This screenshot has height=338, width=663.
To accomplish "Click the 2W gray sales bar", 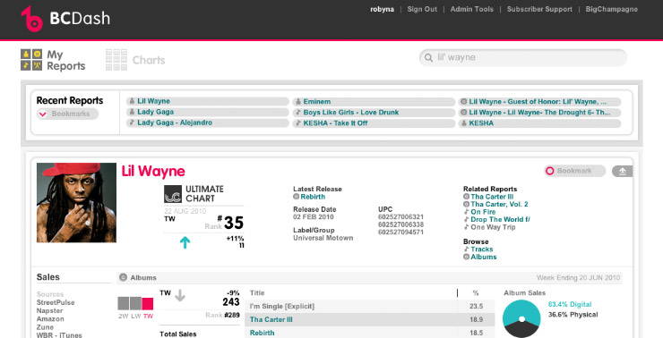I will point(123,303).
